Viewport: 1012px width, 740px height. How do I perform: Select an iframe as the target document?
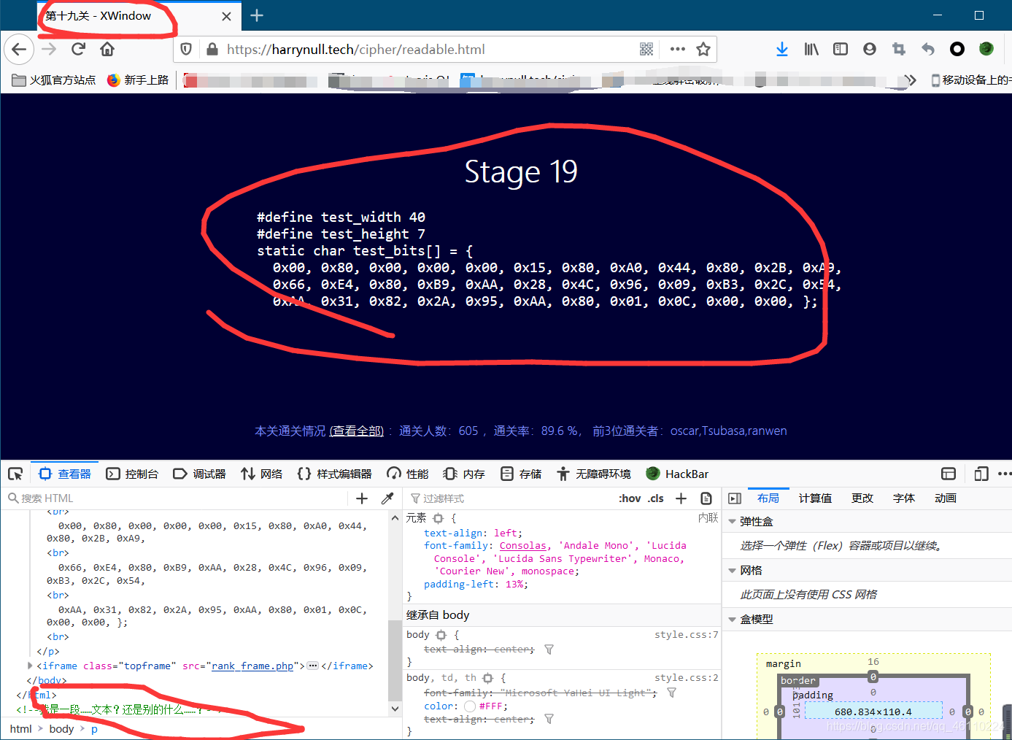coord(949,474)
